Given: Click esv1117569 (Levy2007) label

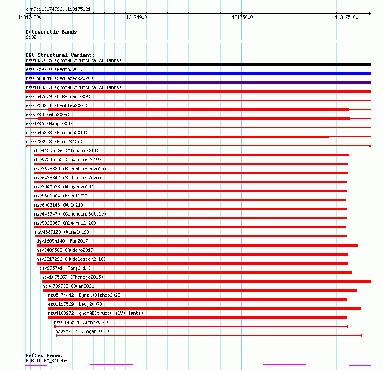Looking at the screenshot, I should click(x=75, y=304).
